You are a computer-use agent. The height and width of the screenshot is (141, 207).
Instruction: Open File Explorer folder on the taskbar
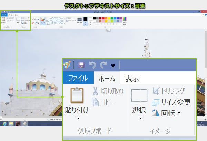coord(11,124)
